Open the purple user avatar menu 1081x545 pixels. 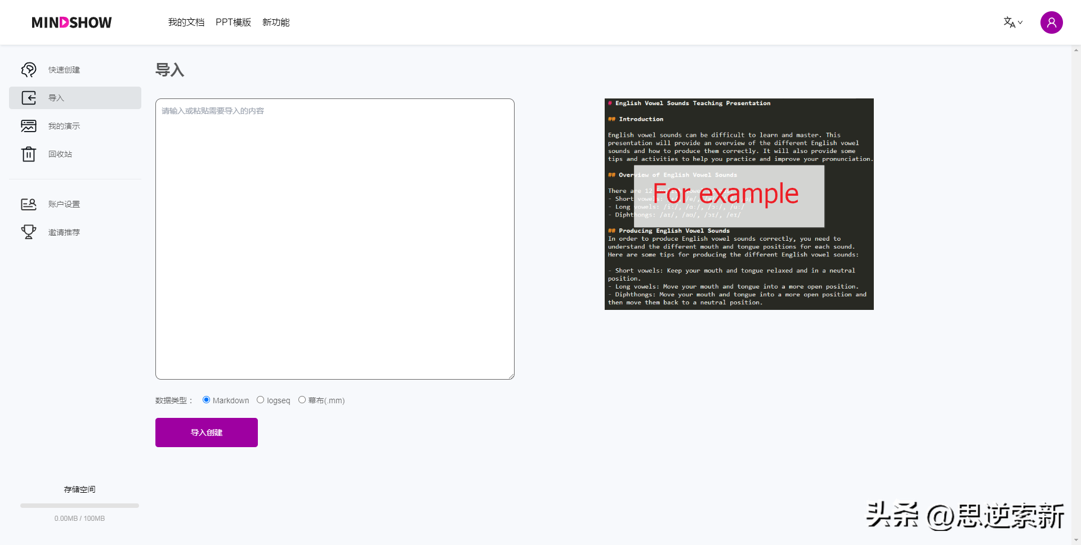click(1051, 22)
